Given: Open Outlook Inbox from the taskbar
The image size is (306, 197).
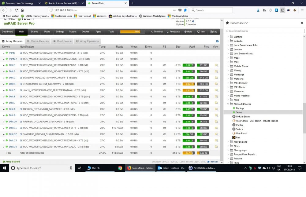Looking at the screenshot, I should (x=171, y=168).
